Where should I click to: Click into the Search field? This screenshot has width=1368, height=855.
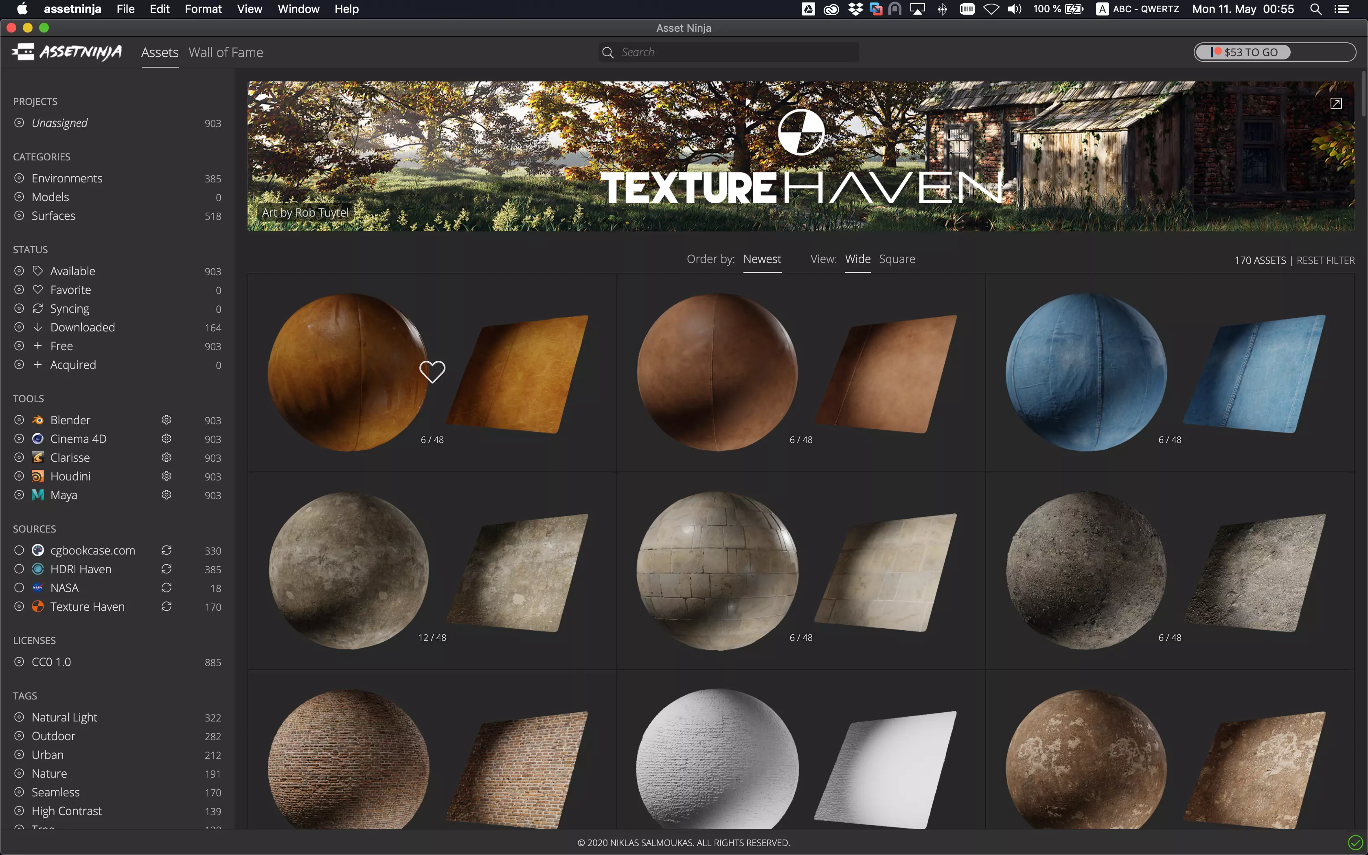point(735,52)
